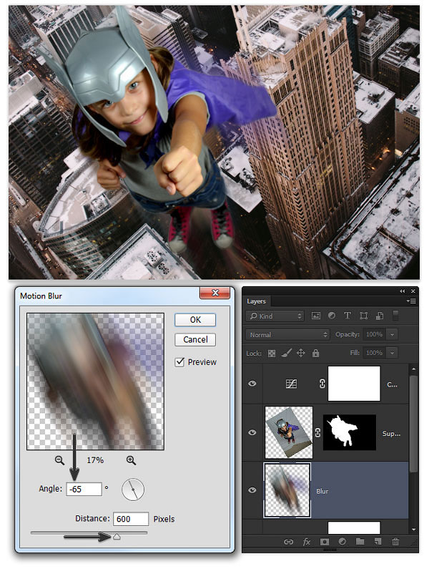Open the Fill slider dropdown arrow
The height and width of the screenshot is (569, 429).
tap(392, 353)
